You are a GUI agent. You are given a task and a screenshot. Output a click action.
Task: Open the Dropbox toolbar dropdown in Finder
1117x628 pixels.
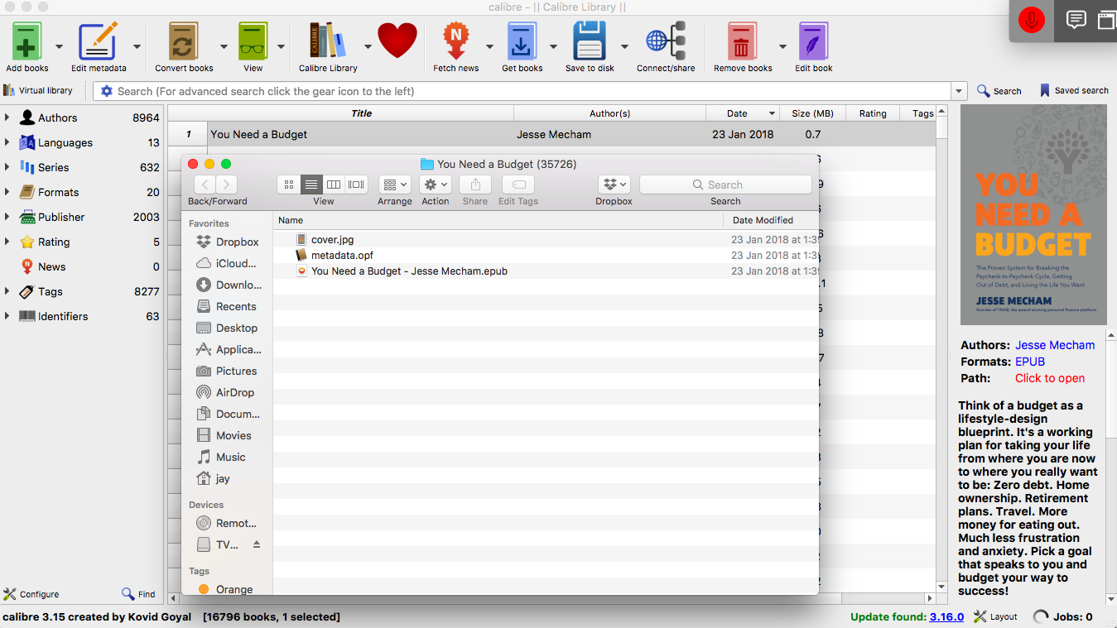click(x=614, y=185)
